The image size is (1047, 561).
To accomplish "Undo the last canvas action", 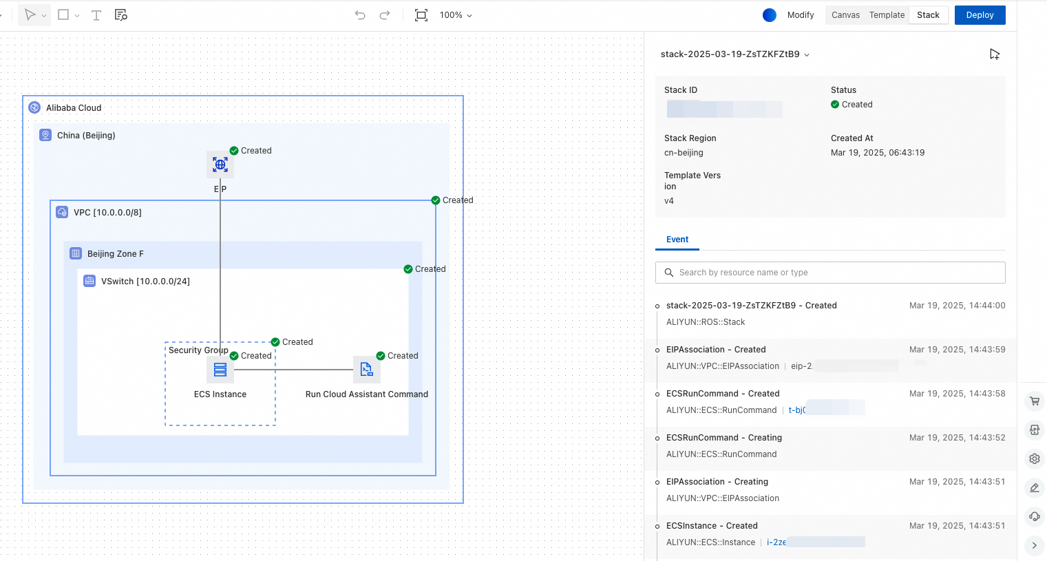I will 360,15.
